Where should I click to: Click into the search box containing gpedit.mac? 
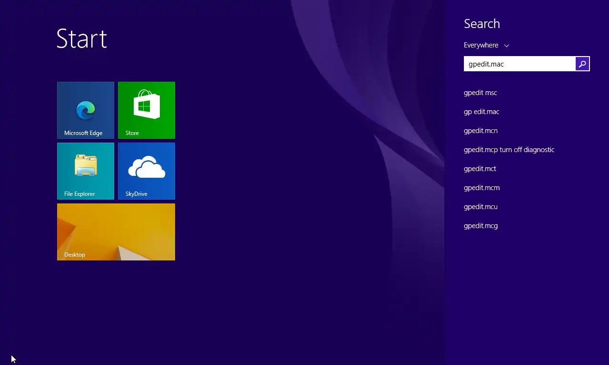coord(520,64)
